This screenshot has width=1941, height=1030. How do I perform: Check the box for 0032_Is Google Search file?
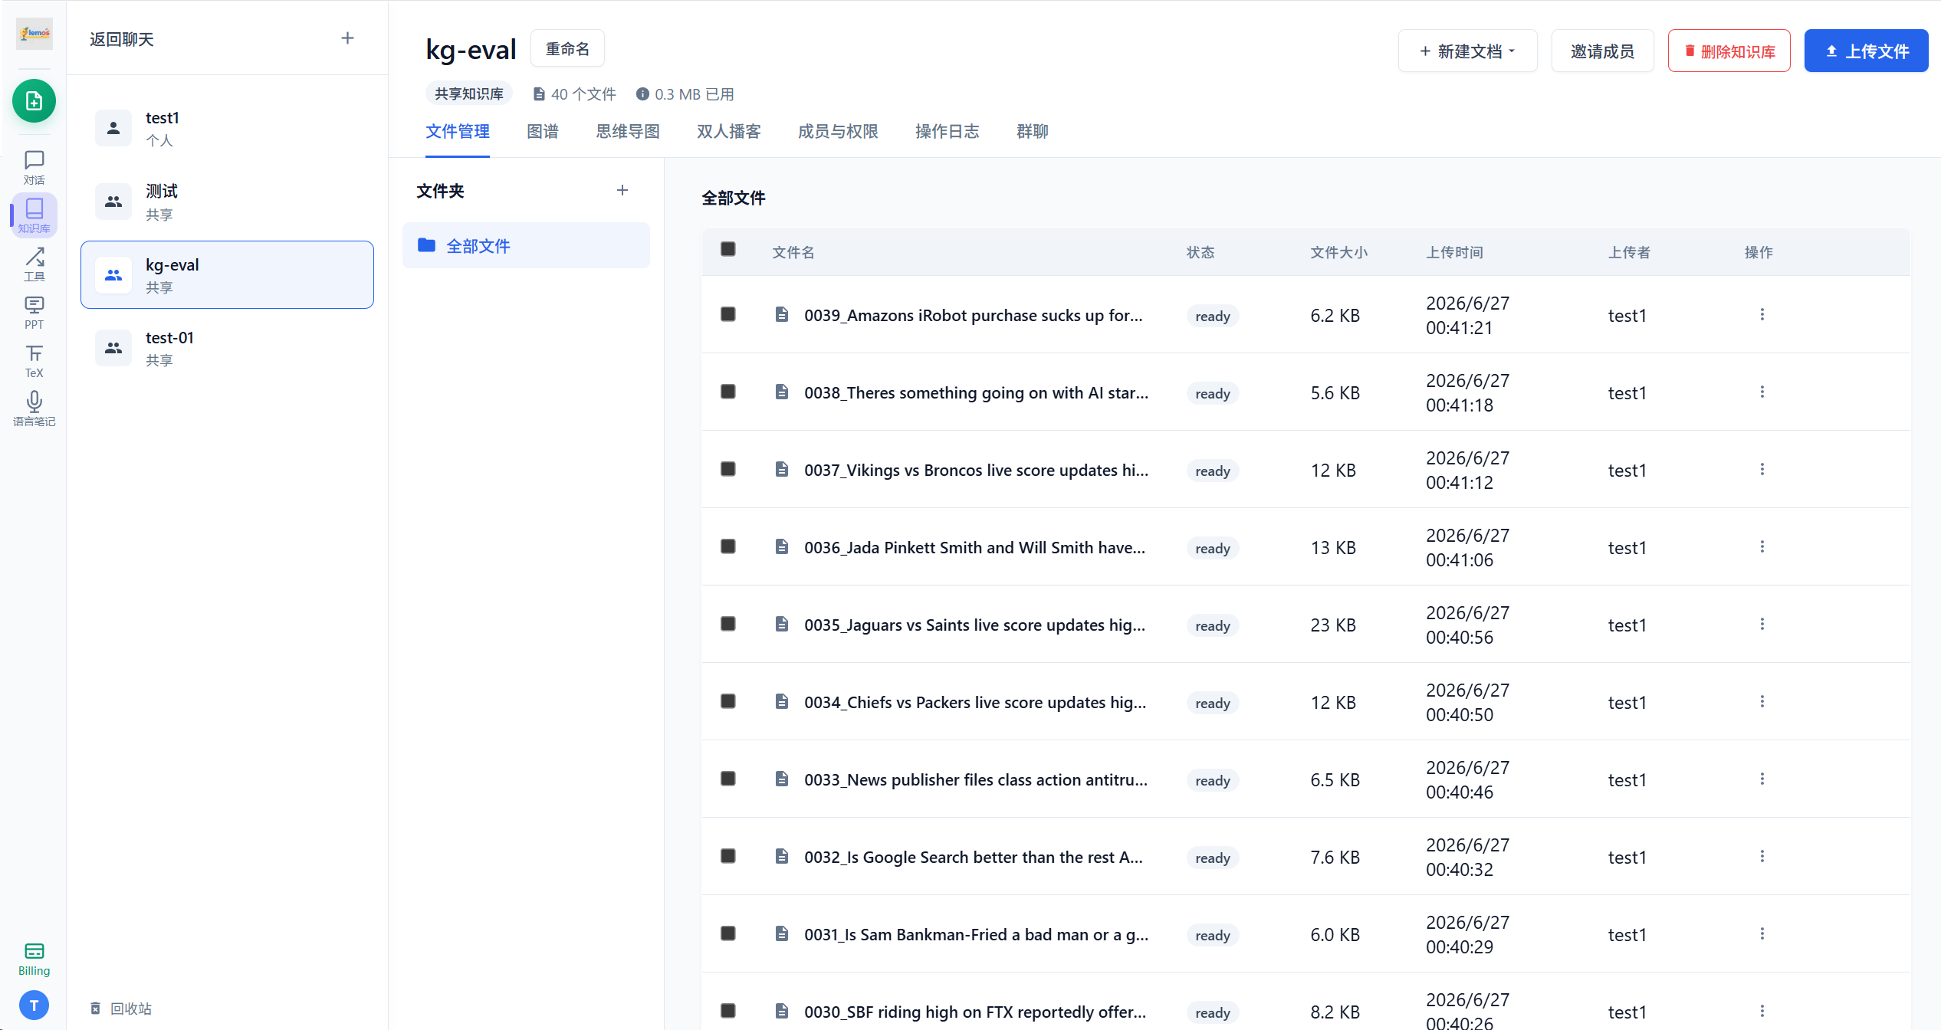tap(728, 856)
